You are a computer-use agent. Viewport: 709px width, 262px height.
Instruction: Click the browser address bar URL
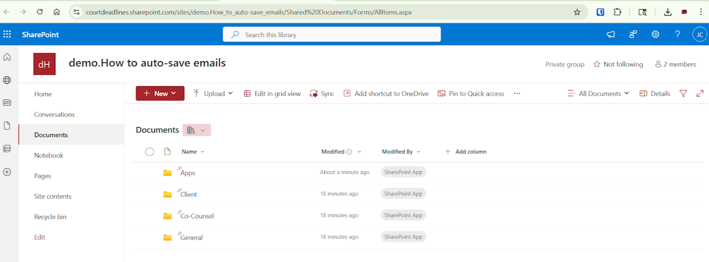point(249,12)
